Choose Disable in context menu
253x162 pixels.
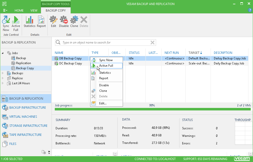coord(107,85)
